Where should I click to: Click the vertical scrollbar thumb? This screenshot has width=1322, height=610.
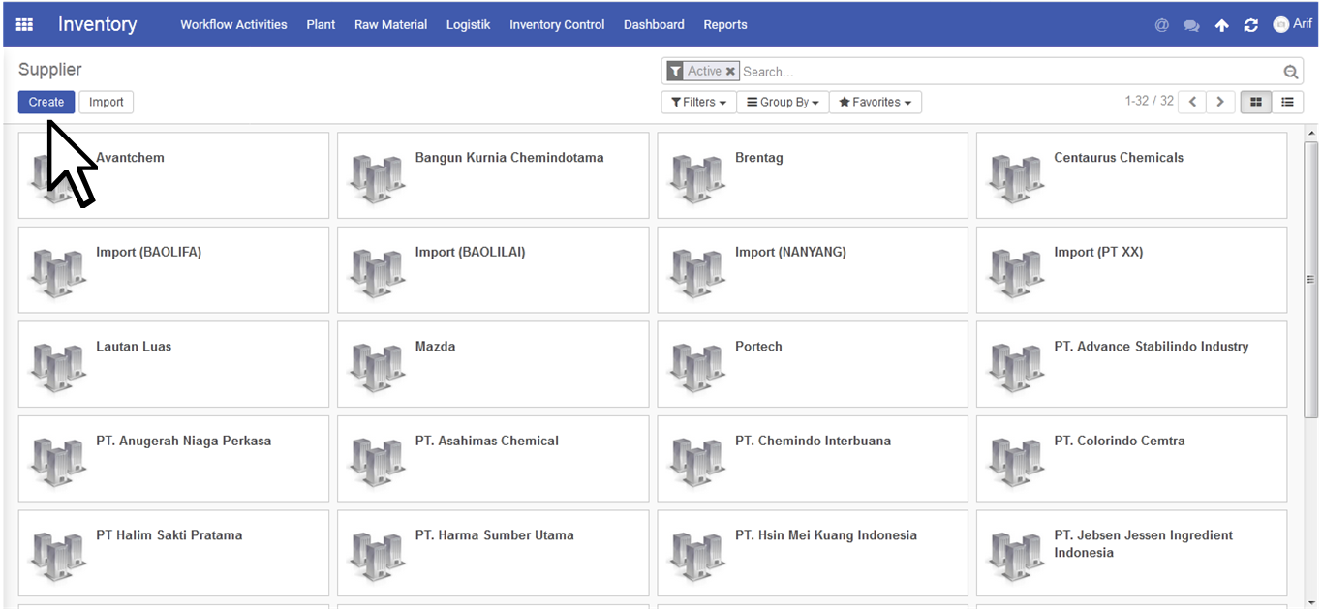1310,279
